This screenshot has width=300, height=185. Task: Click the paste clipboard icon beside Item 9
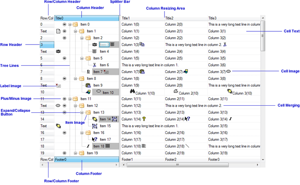pyautogui.click(x=88, y=85)
